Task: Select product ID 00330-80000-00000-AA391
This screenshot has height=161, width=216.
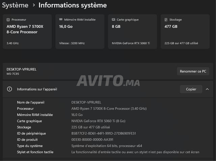Action: [92, 139]
